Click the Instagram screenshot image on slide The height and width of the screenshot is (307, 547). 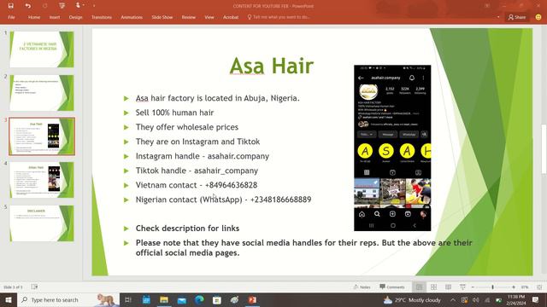[392, 148]
